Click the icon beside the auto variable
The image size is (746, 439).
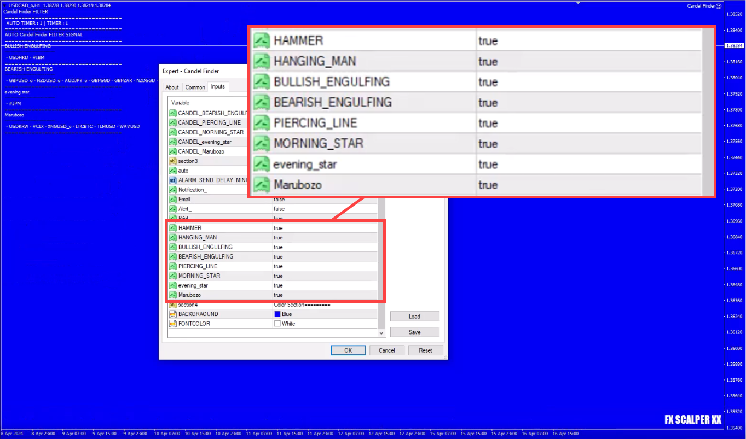(x=172, y=171)
